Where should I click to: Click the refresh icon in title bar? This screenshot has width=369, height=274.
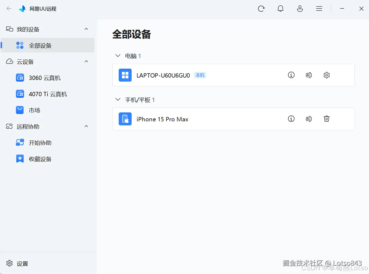[261, 9]
